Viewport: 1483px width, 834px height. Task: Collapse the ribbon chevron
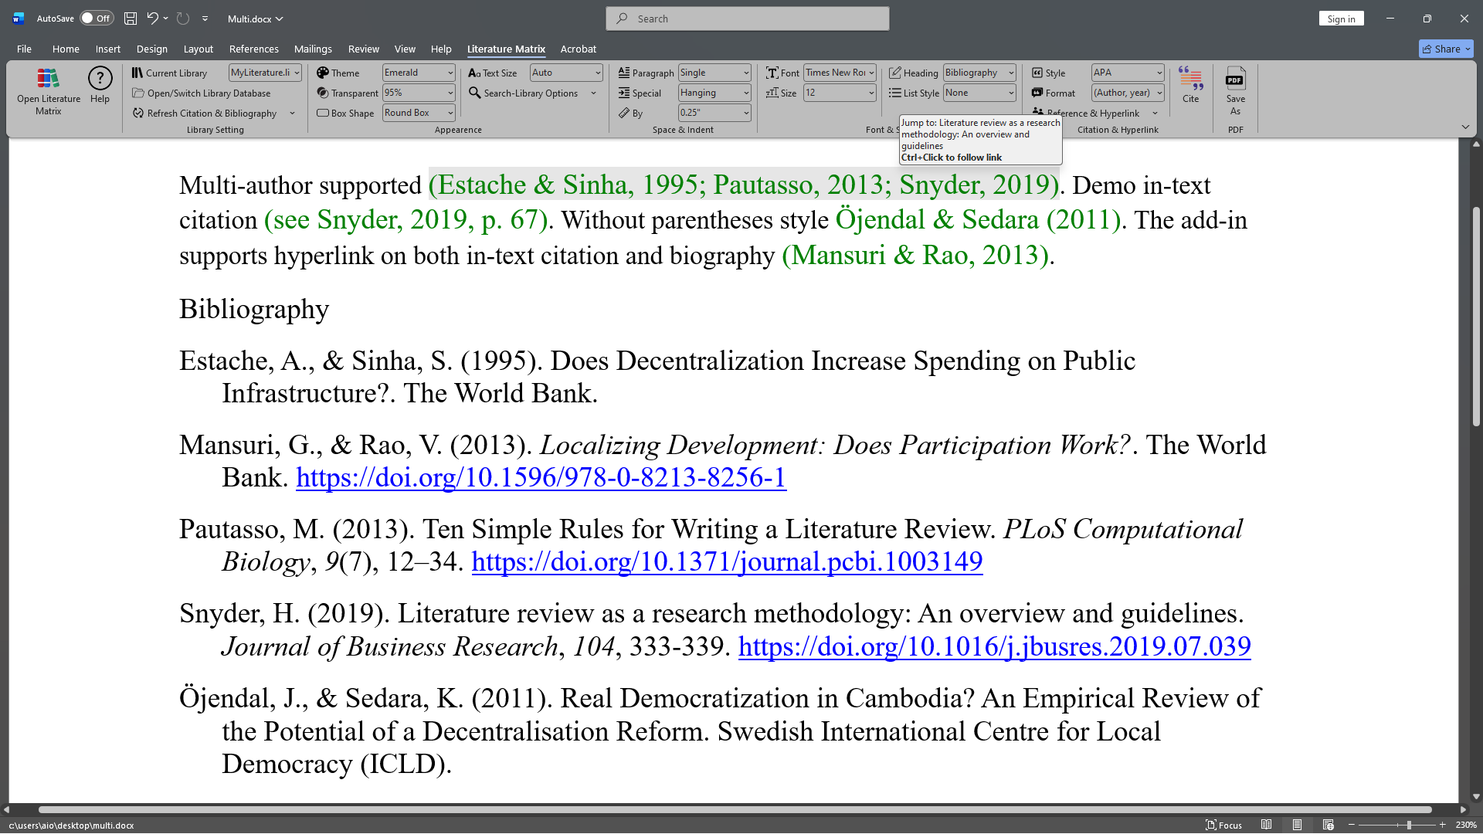[1465, 127]
